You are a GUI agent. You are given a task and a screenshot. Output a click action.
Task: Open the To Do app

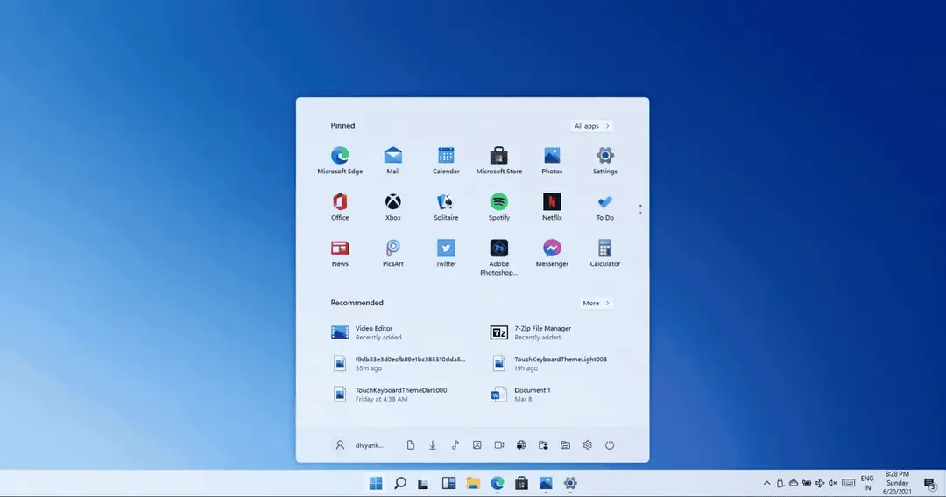[604, 206]
